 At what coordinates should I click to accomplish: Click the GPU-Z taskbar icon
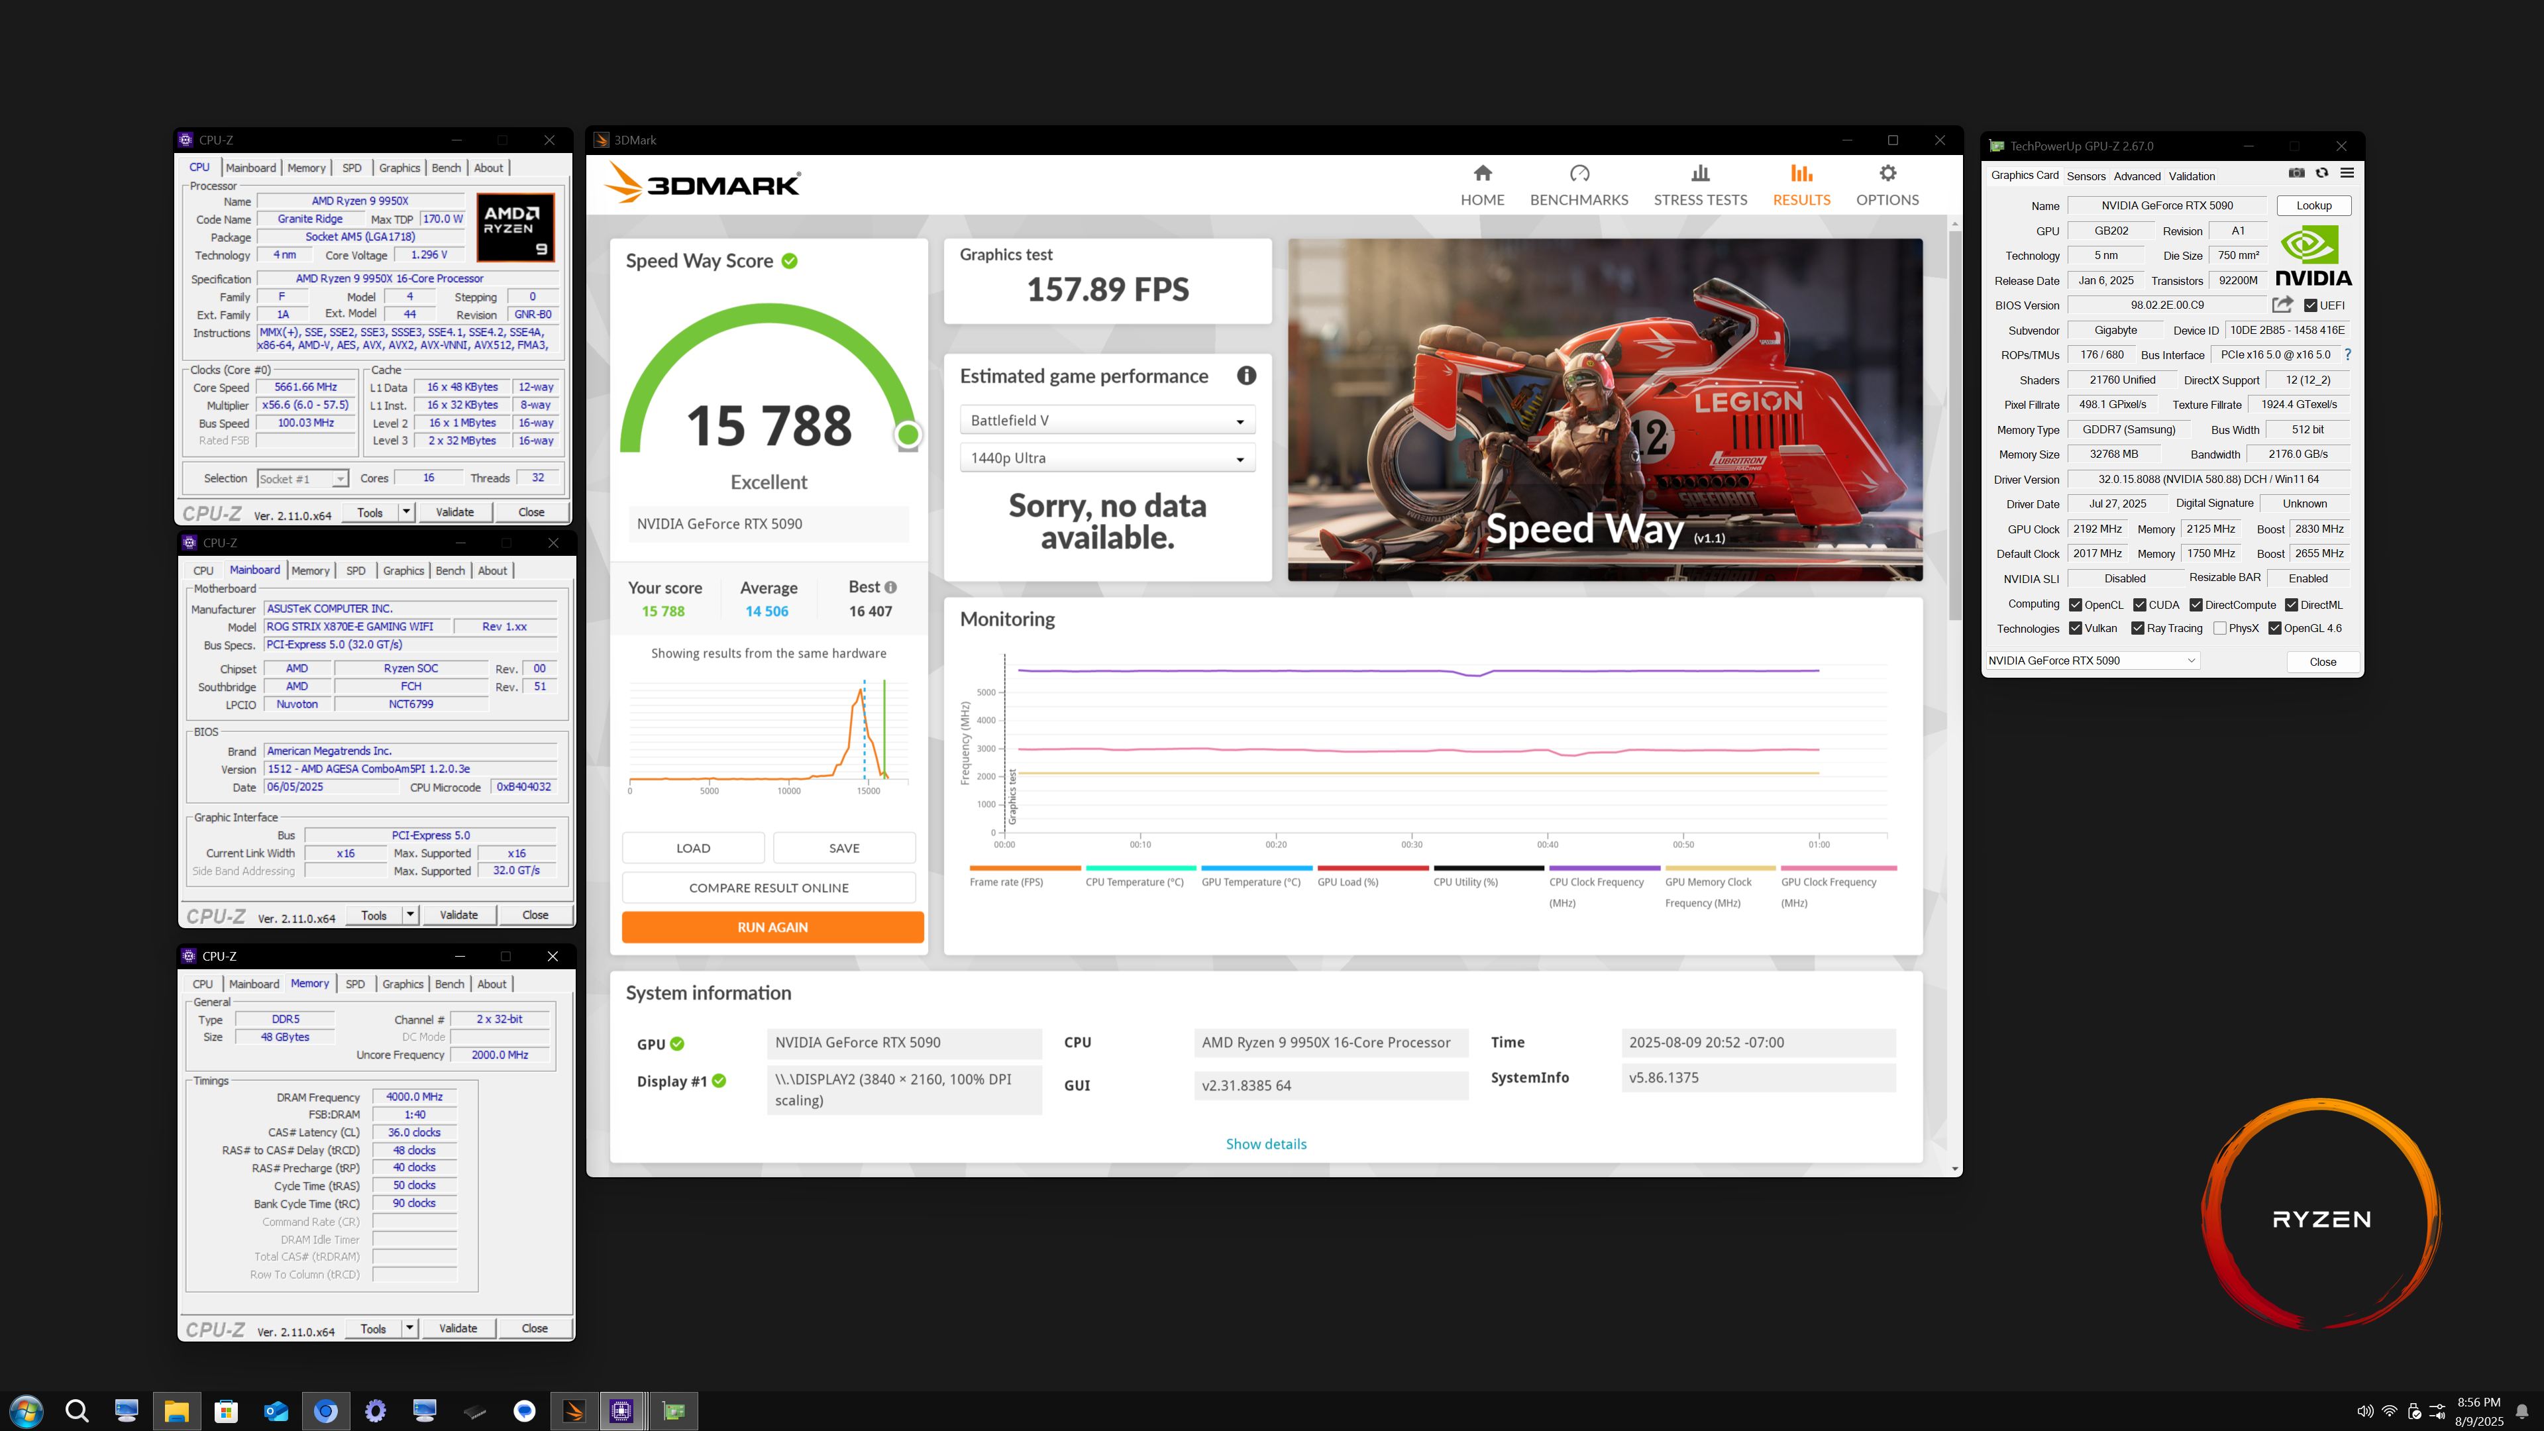[x=674, y=1411]
